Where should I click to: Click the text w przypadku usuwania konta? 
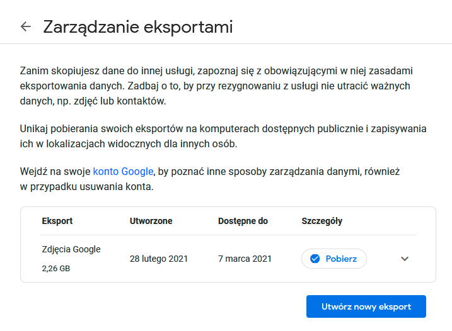[x=86, y=186]
